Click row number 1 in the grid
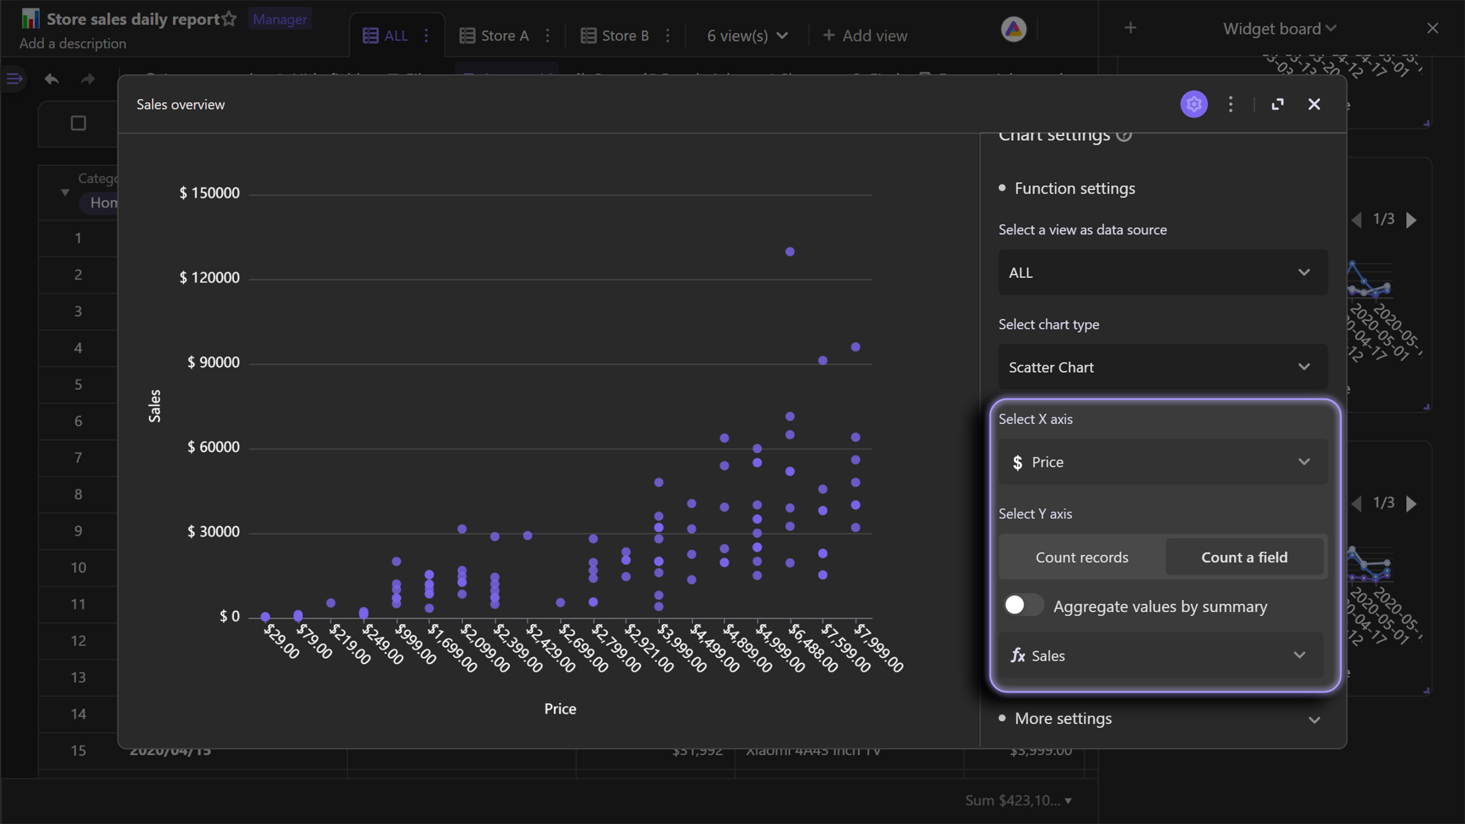Screen dimensions: 1465x824 (x=78, y=238)
